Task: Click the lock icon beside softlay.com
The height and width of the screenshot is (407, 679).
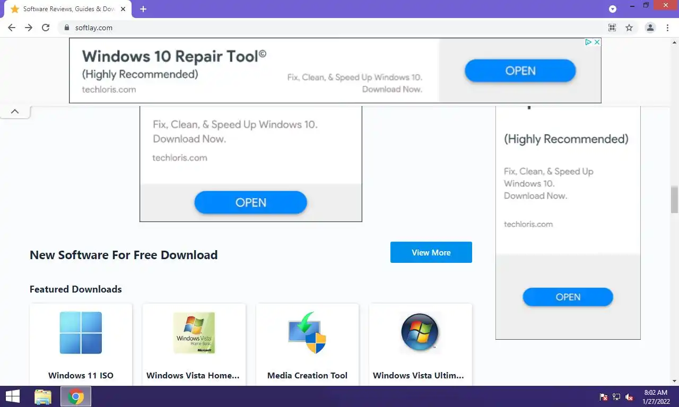Action: click(x=67, y=28)
